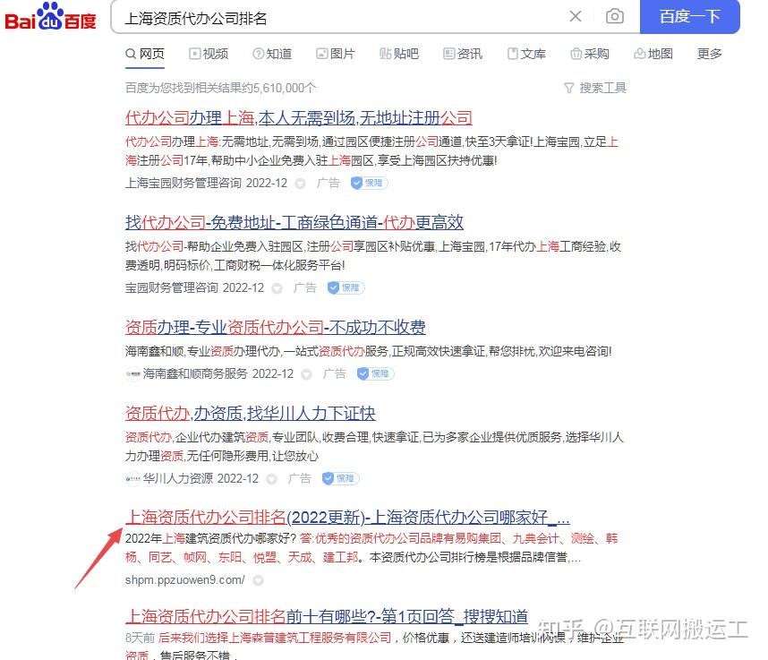This screenshot has width=768, height=660.
Task: Click source 宝园财务管理咨询 2022-12
Action: (x=194, y=287)
